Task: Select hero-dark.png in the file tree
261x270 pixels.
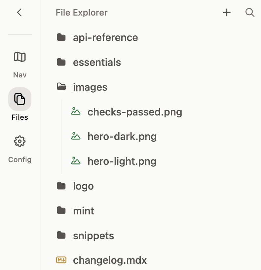Action: [122, 136]
